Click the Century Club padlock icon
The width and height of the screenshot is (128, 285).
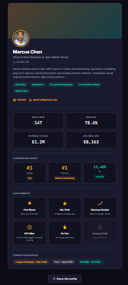point(100,227)
